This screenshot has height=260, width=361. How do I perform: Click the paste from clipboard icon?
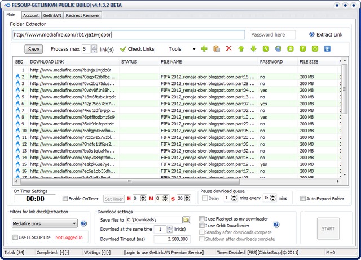(217, 49)
